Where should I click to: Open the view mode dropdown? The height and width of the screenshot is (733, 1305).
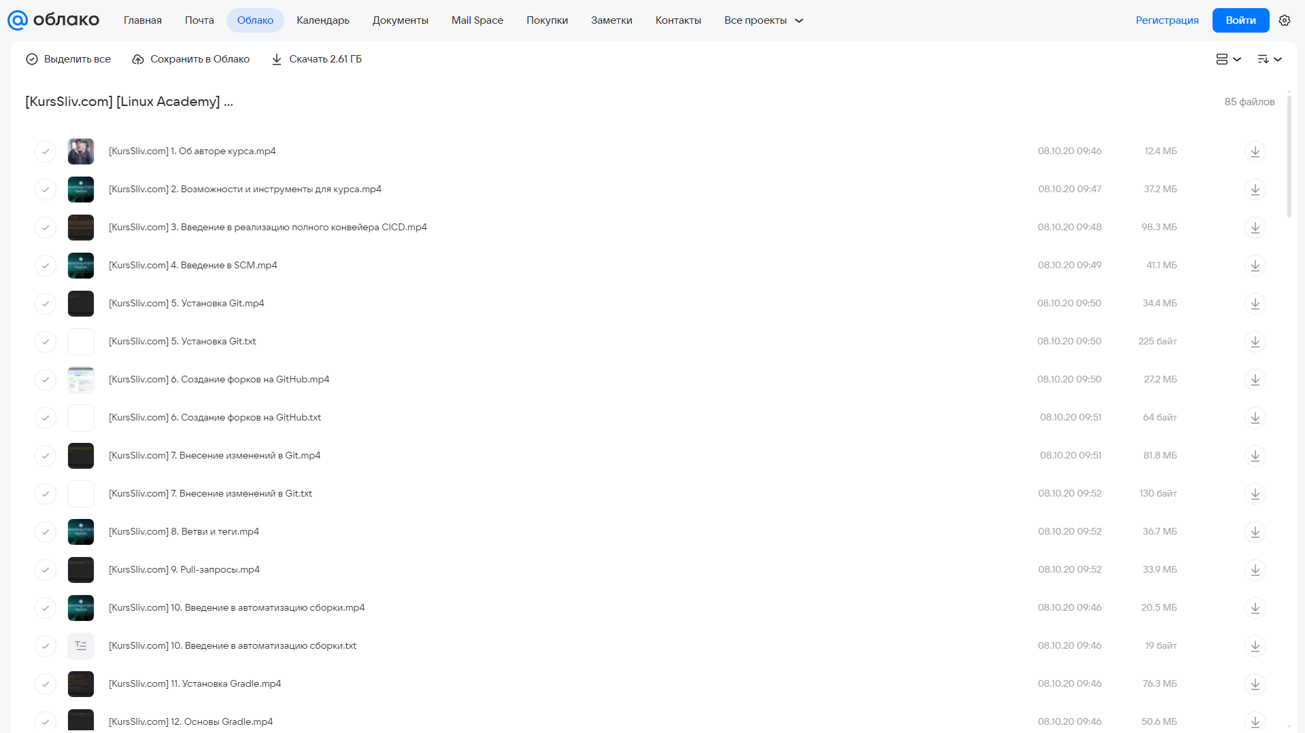(x=1228, y=59)
